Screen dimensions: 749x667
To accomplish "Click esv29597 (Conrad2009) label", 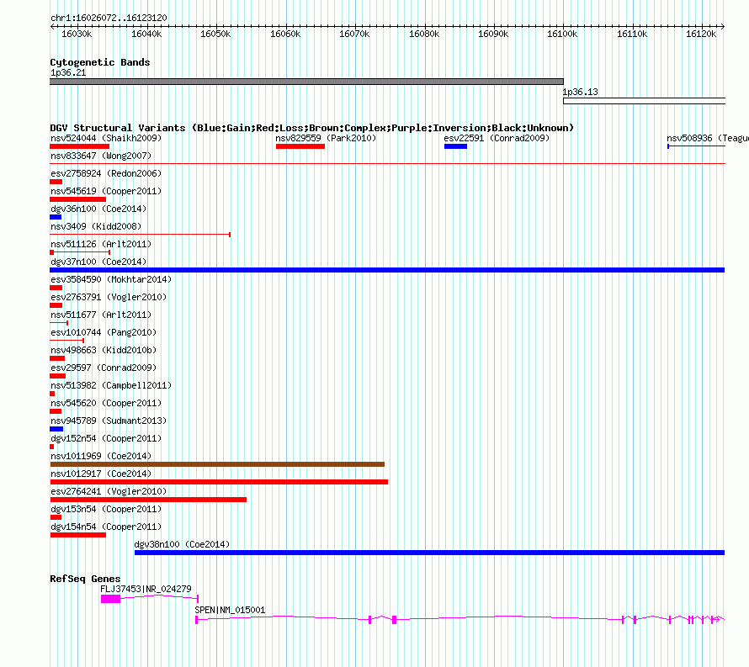I will [104, 368].
